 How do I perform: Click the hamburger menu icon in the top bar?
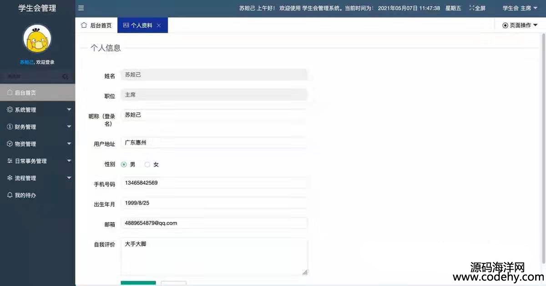click(81, 8)
